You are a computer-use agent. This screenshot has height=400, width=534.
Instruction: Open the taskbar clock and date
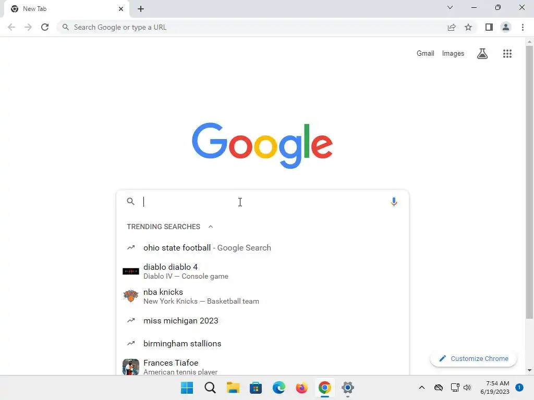[495, 387]
